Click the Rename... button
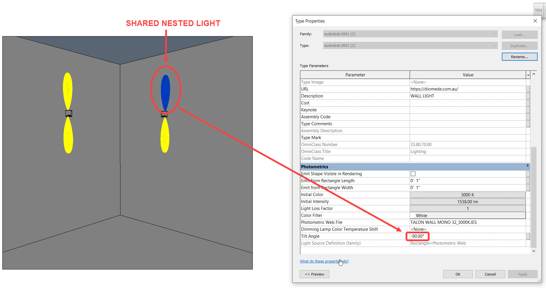 pyautogui.click(x=519, y=56)
